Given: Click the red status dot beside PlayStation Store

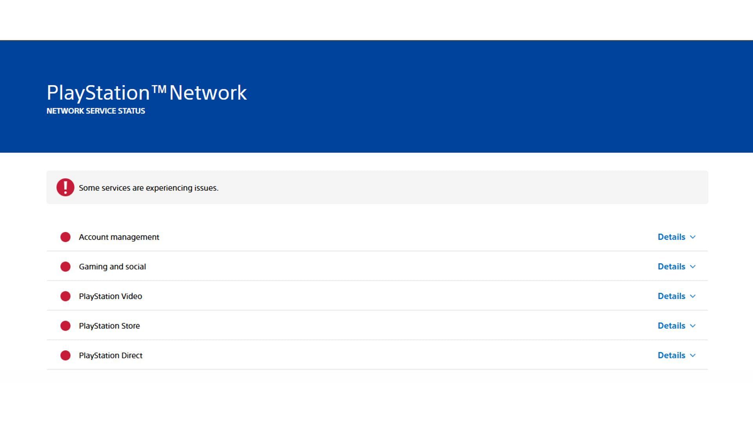Looking at the screenshot, I should [x=65, y=326].
